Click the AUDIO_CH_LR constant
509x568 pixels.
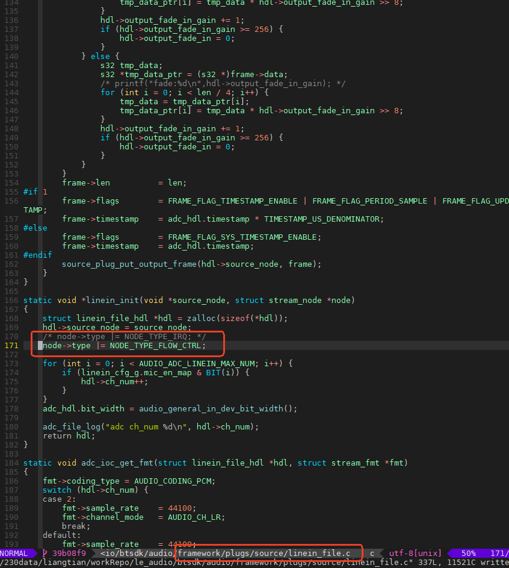pos(194,517)
